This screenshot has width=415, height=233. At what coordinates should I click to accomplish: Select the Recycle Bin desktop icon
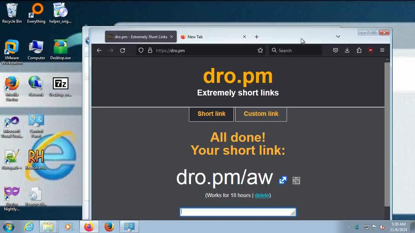click(12, 13)
